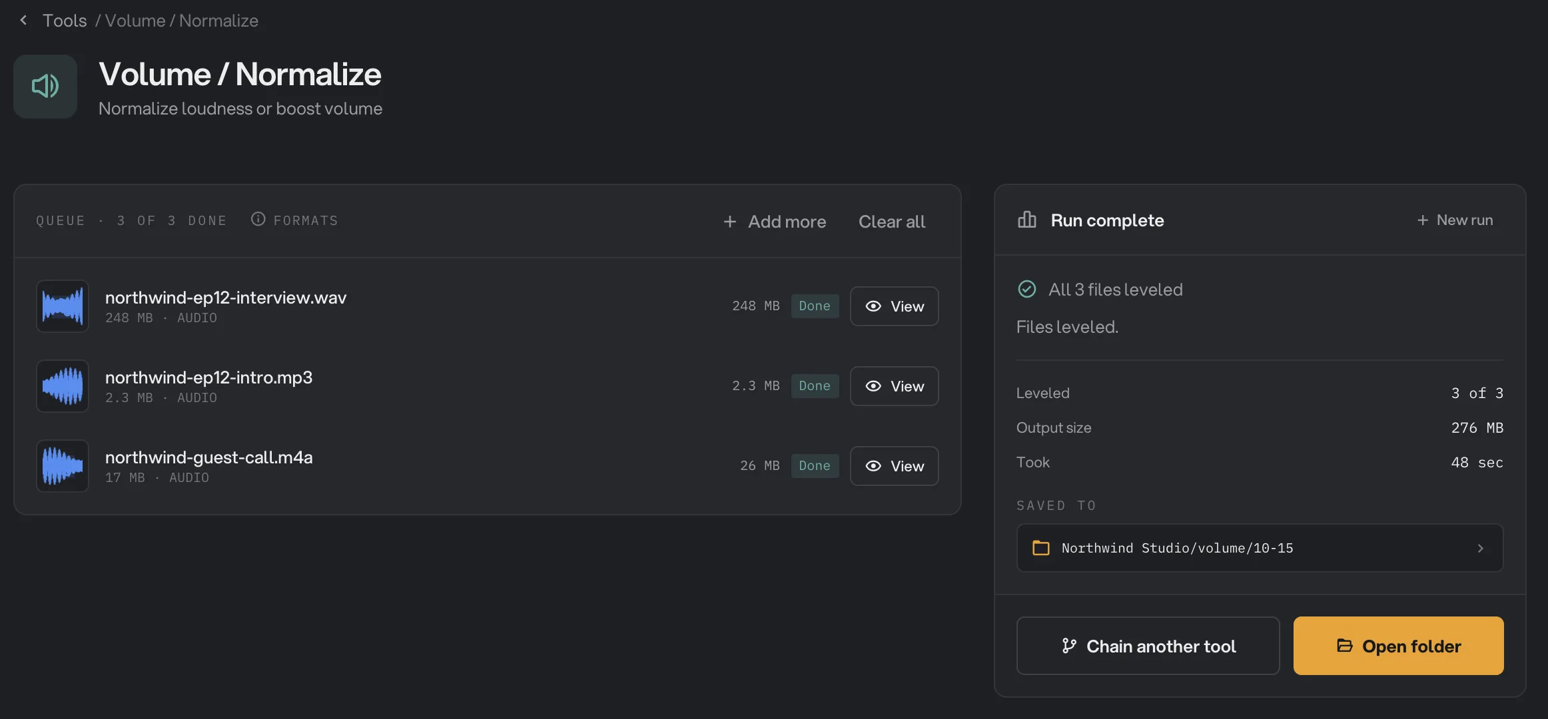Open waveform thumbnail for northwind-ep12-intro.mp3
1548x719 pixels.
coord(63,386)
